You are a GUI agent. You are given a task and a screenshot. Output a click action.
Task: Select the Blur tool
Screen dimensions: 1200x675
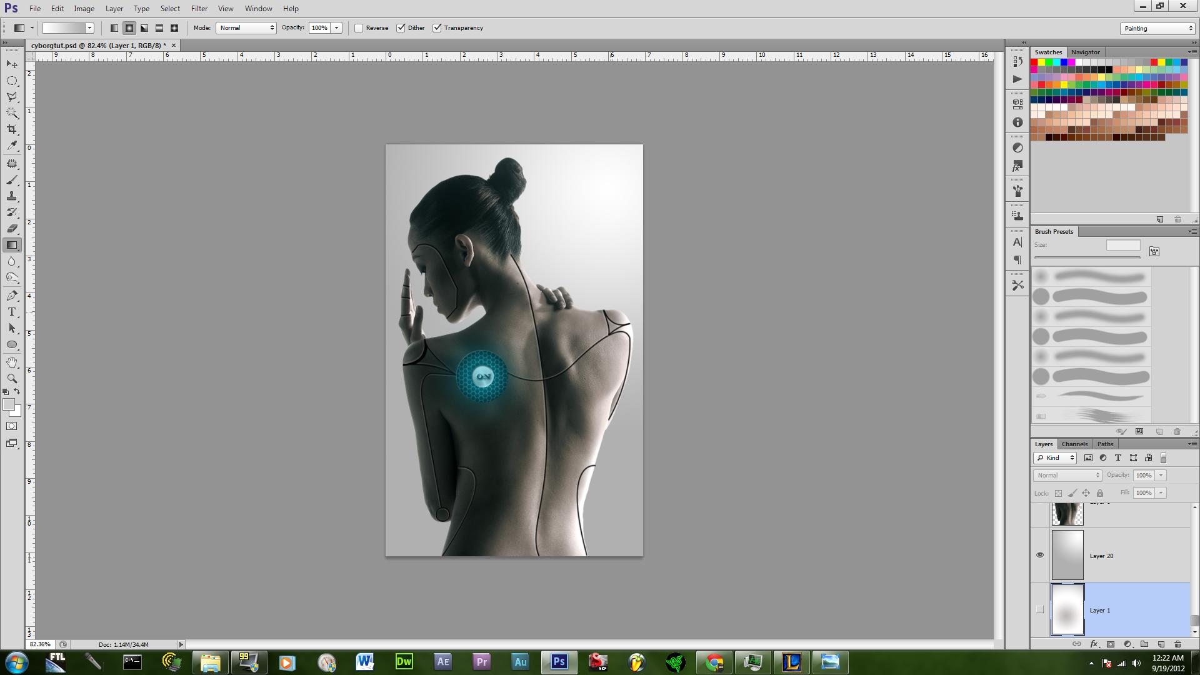pos(12,261)
